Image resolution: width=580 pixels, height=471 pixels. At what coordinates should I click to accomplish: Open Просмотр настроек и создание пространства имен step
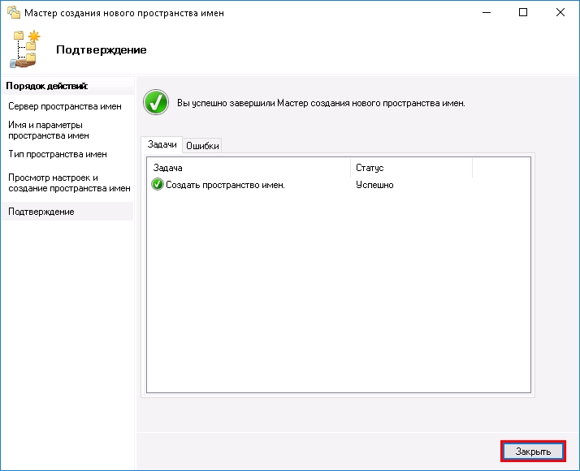point(68,182)
